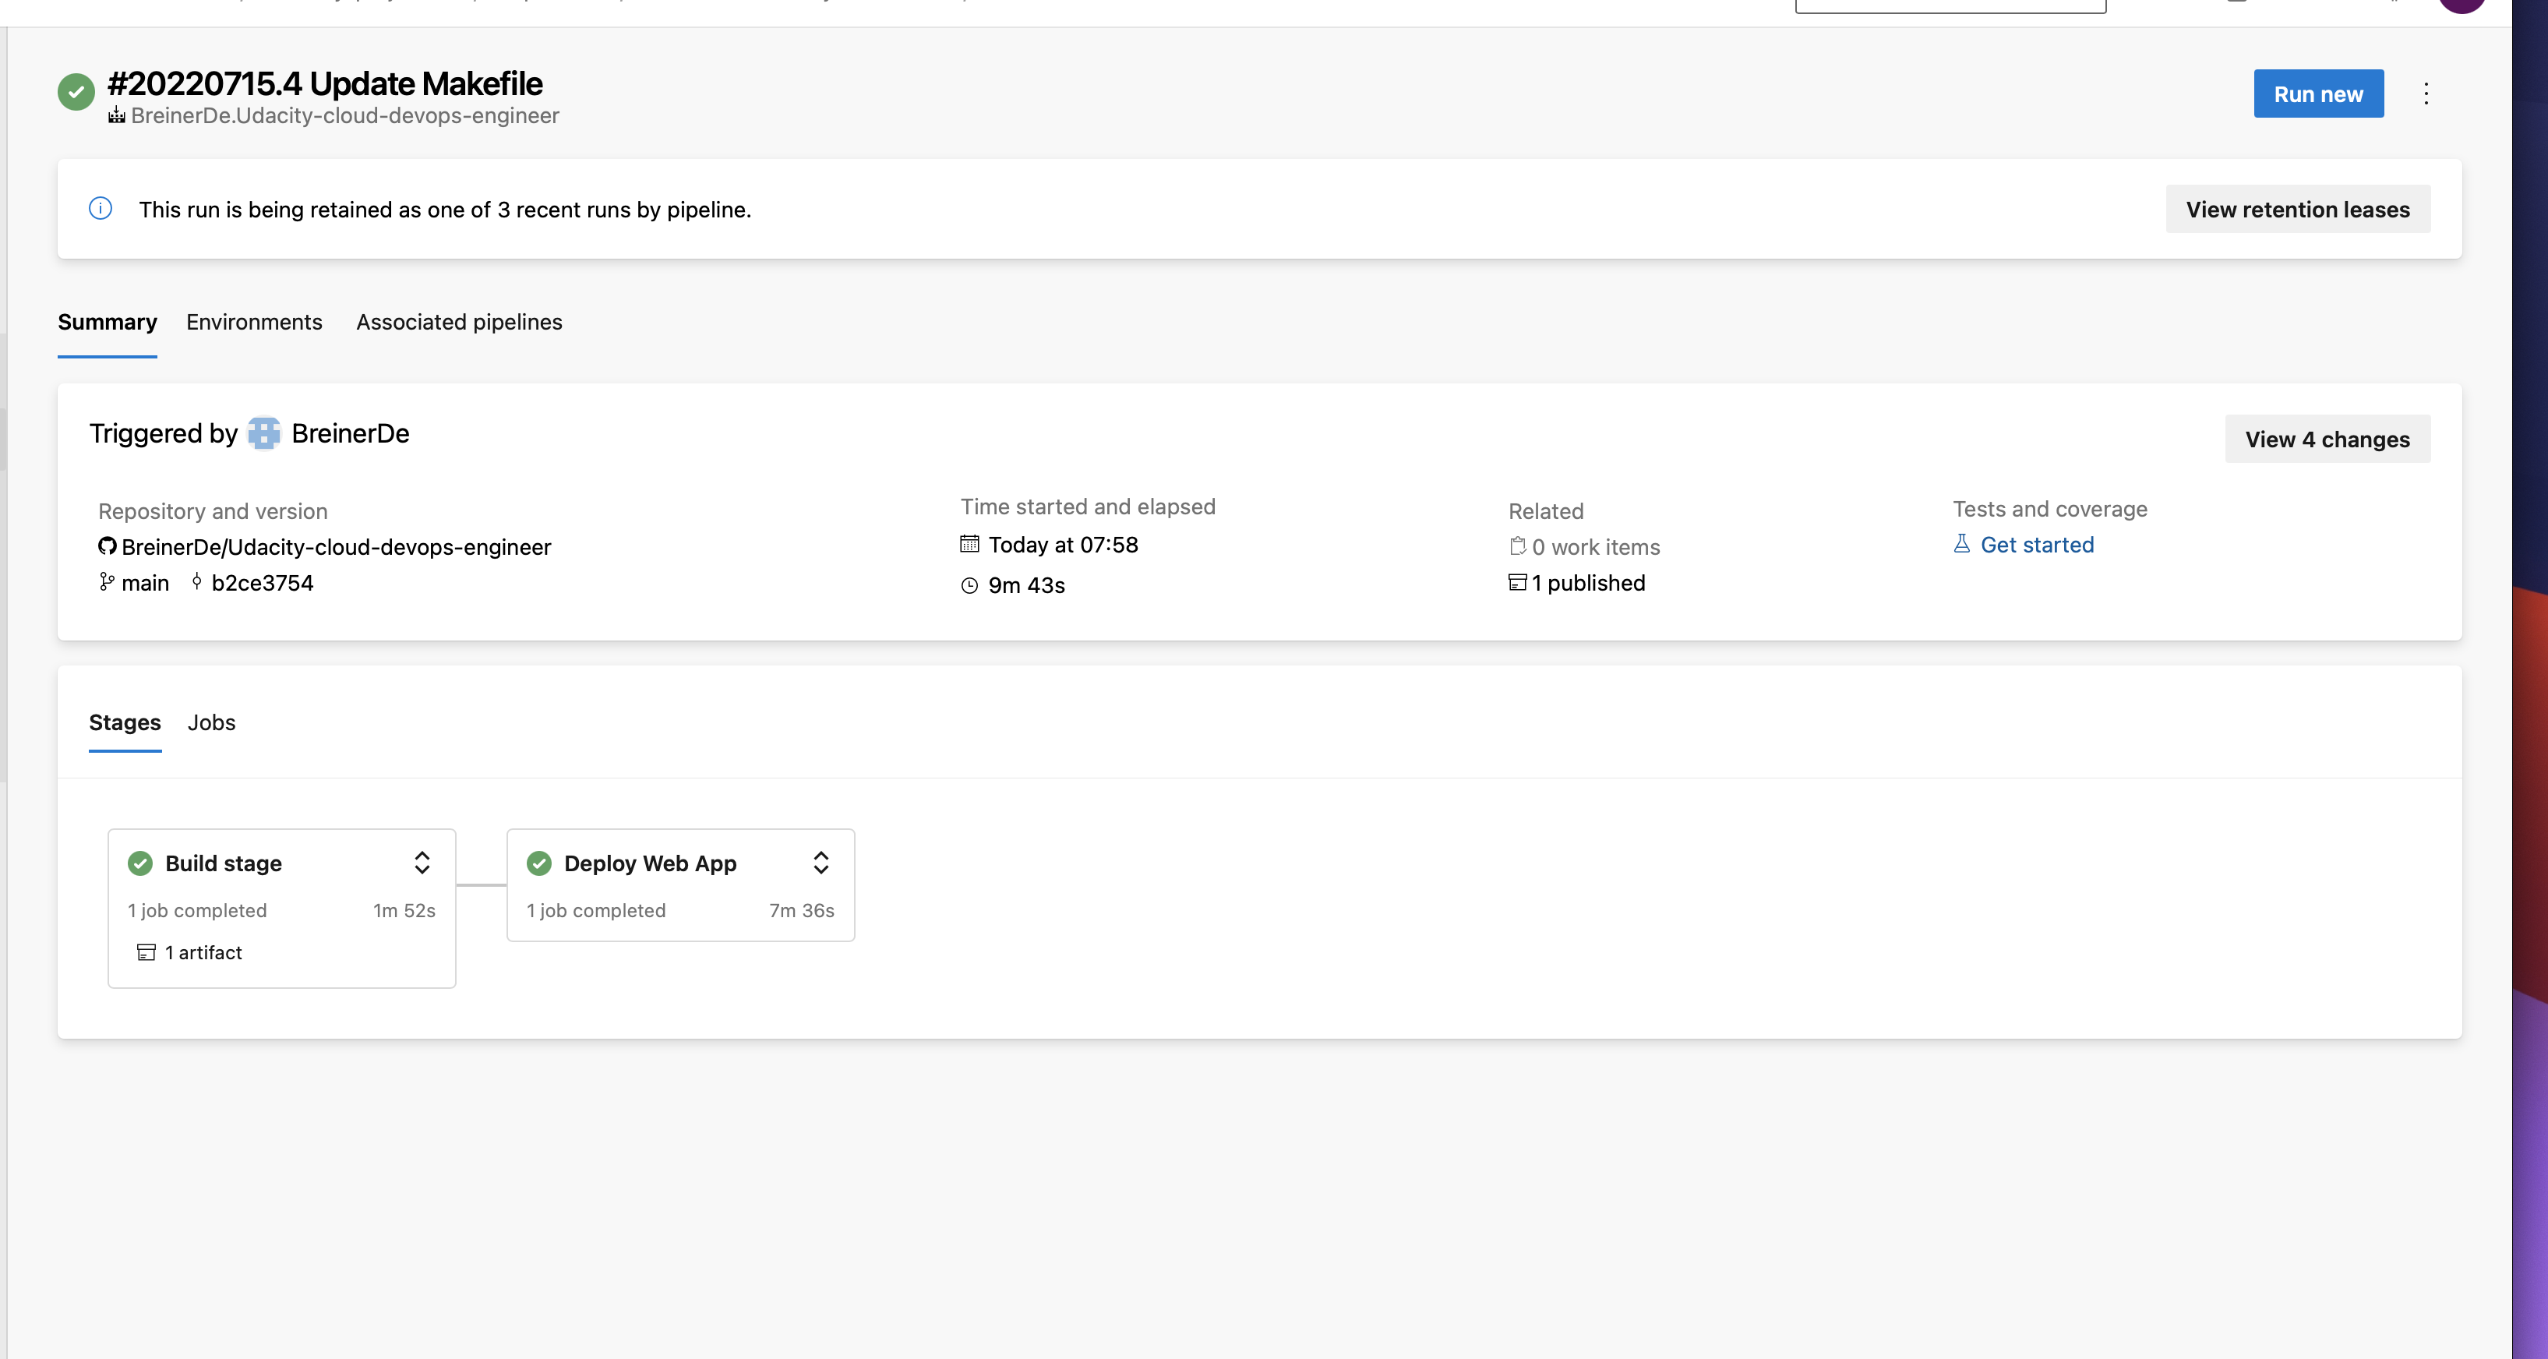Open BreinerDe/Udacity-cloud-devops-engineer repository link
The width and height of the screenshot is (2548, 1359).
(x=337, y=547)
